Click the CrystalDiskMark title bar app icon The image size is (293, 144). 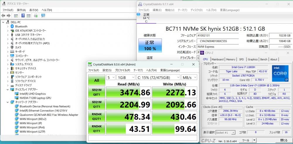click(90, 65)
